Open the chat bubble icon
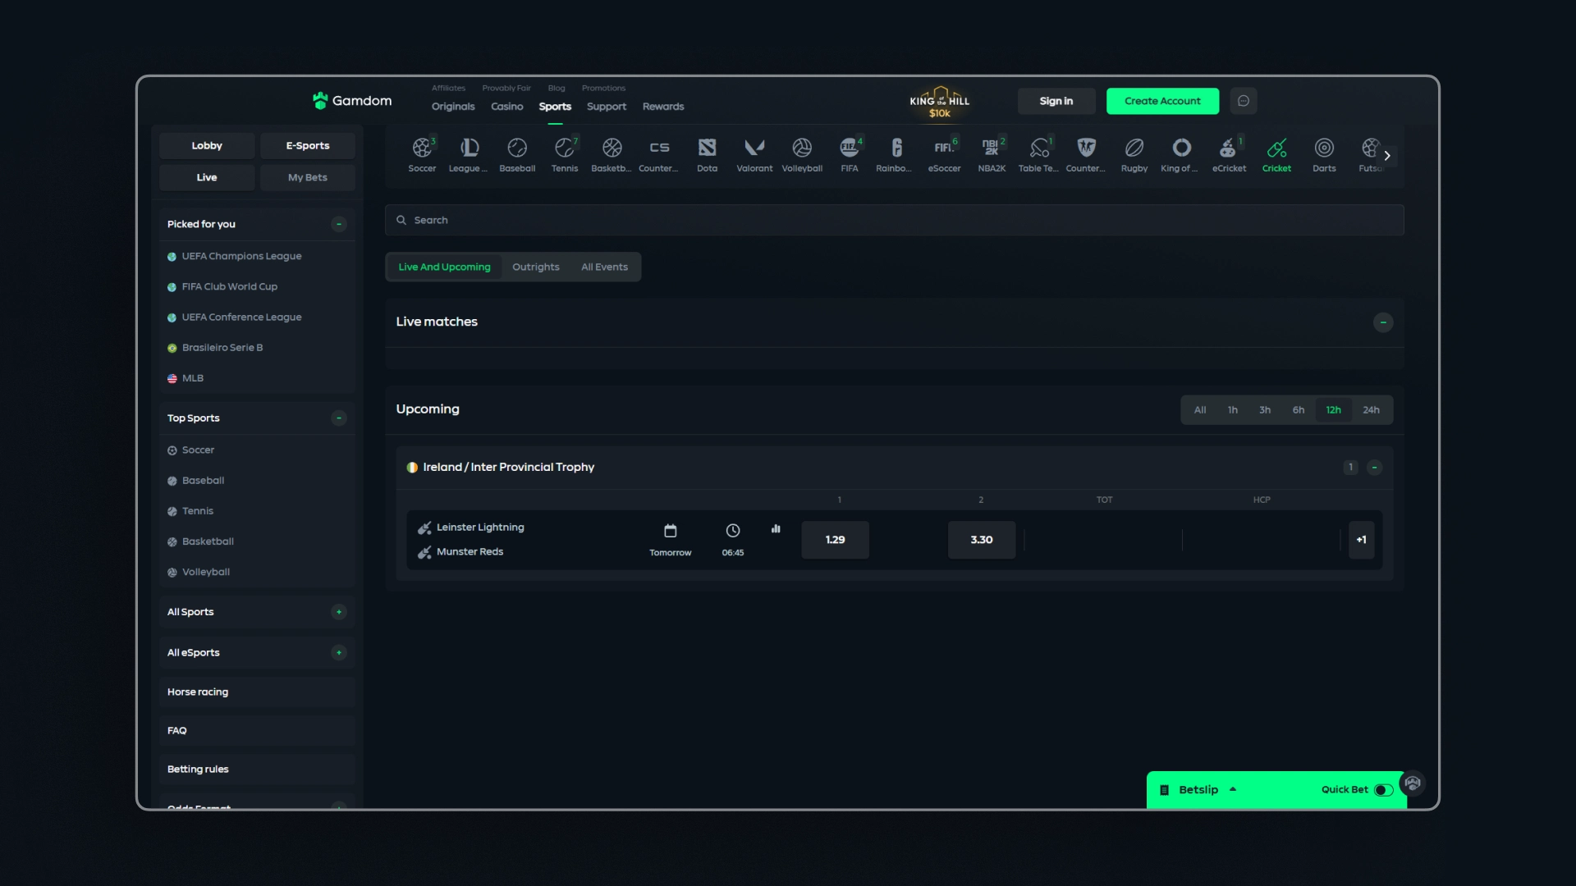Screen dimensions: 1576x886 (1243, 101)
